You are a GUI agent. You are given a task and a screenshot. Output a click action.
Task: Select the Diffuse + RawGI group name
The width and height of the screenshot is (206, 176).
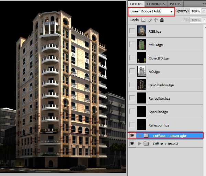(x=166, y=144)
